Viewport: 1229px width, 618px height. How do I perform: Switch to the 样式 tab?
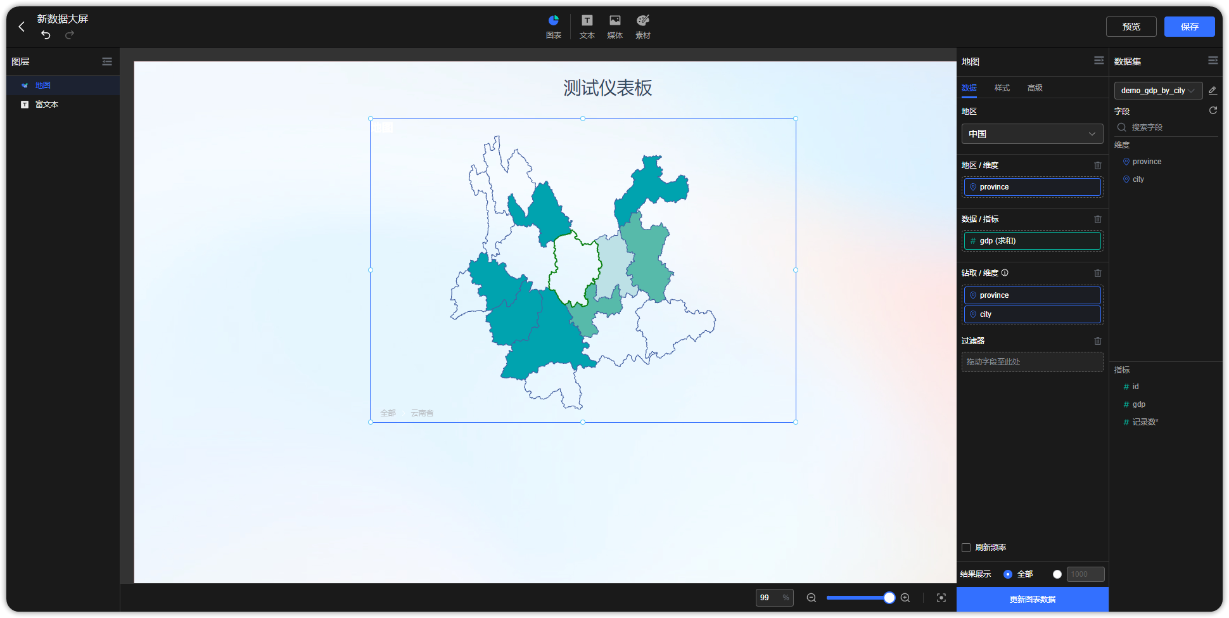pos(1002,88)
